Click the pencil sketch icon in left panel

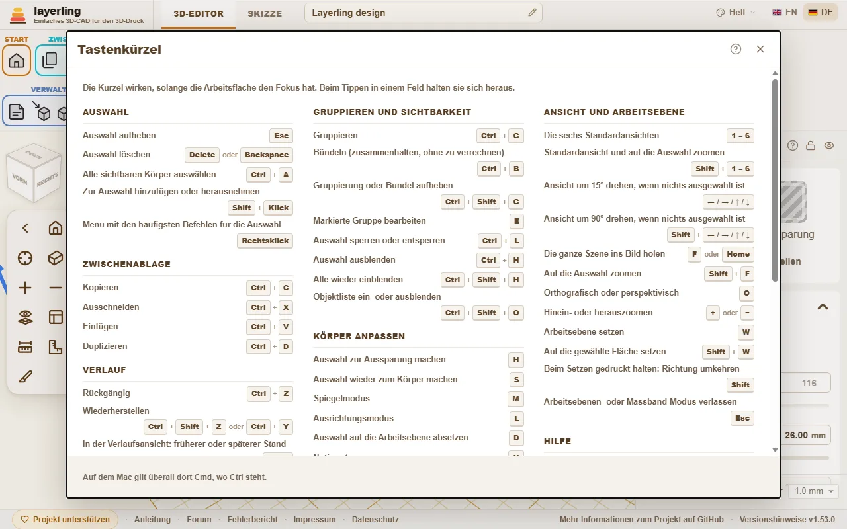click(25, 377)
